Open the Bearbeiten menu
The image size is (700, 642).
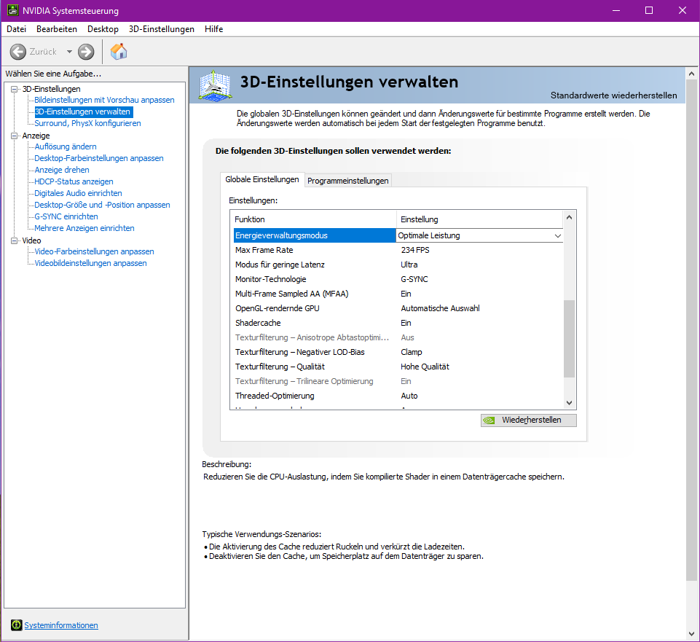coord(57,29)
